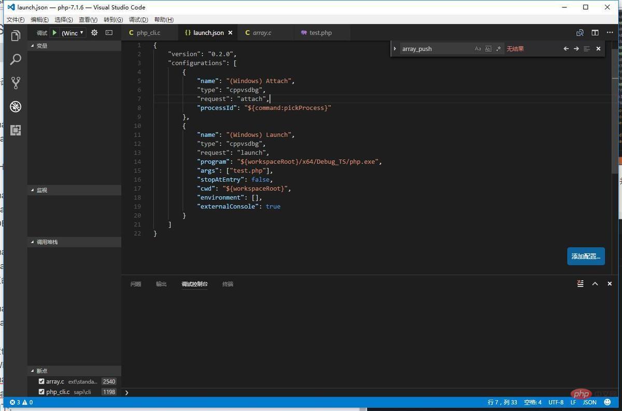This screenshot has height=411, width=622.
Task: Toggle whole word match in find widget
Action: coord(488,49)
